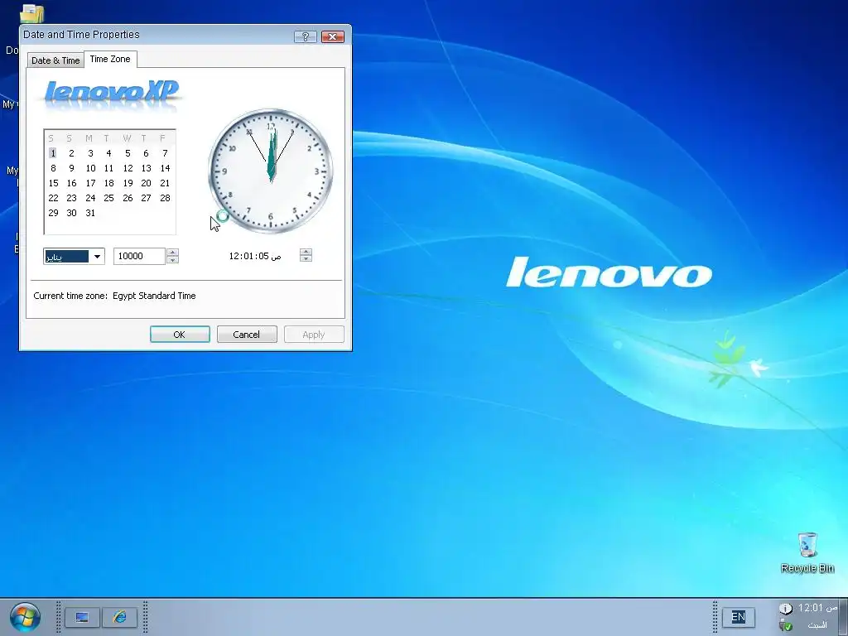This screenshot has width=848, height=636.
Task: Click the OK button
Action: [180, 335]
